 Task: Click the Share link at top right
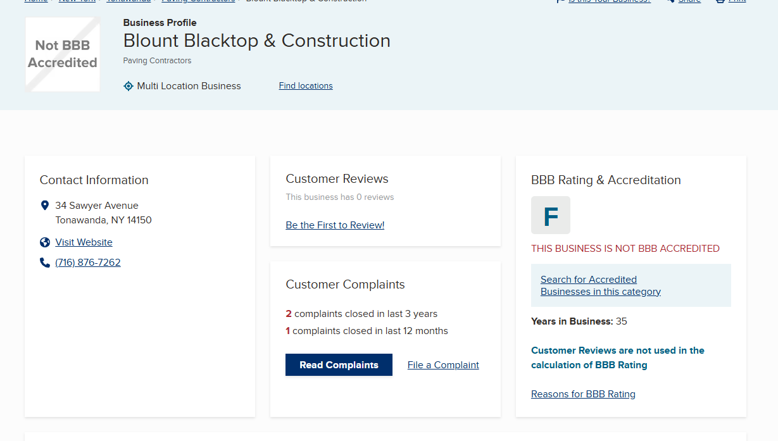tap(689, 1)
